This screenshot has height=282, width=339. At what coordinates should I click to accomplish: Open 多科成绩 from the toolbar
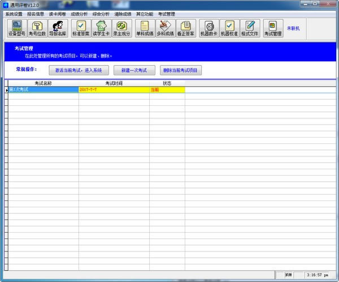[x=164, y=28]
